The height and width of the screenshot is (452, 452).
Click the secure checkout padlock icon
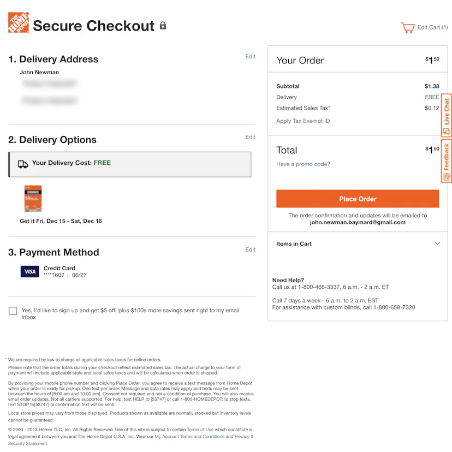tap(163, 25)
